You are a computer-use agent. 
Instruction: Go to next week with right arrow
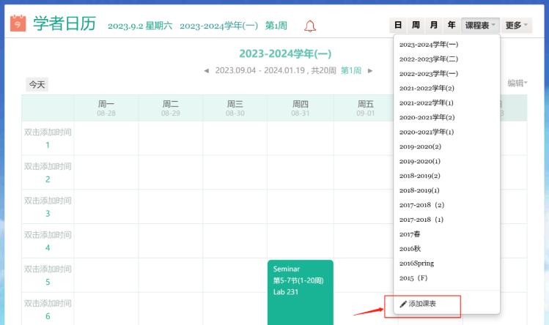(370, 70)
